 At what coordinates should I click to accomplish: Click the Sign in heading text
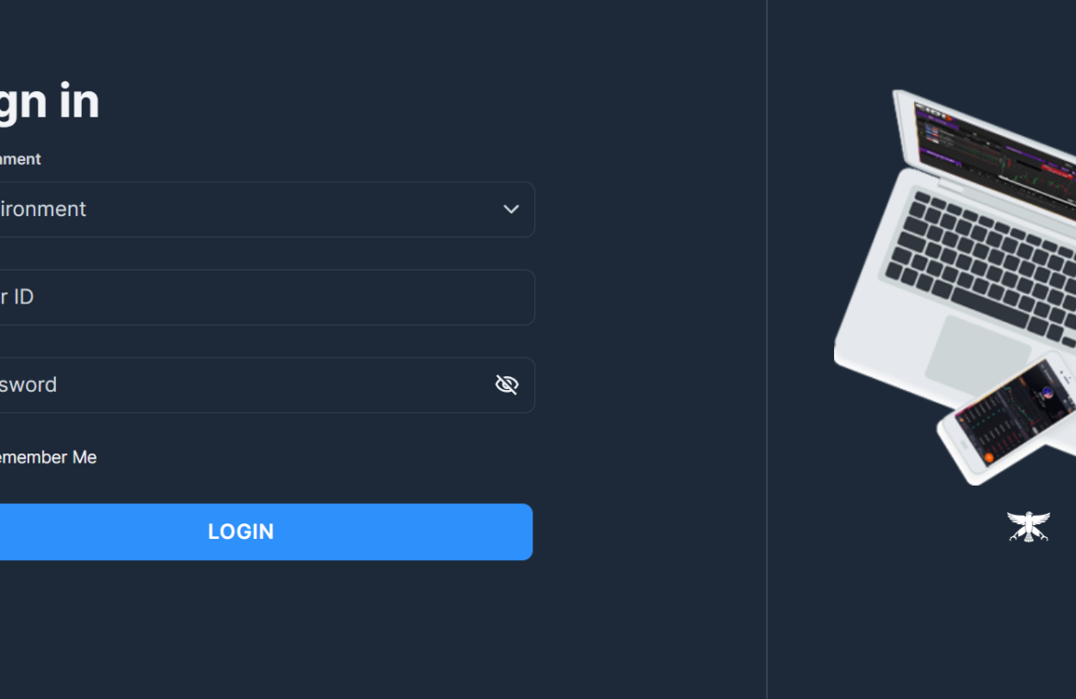coord(50,103)
